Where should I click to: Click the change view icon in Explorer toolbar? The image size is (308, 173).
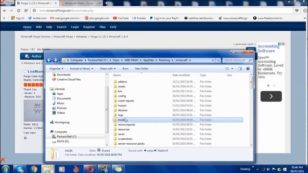(227, 68)
